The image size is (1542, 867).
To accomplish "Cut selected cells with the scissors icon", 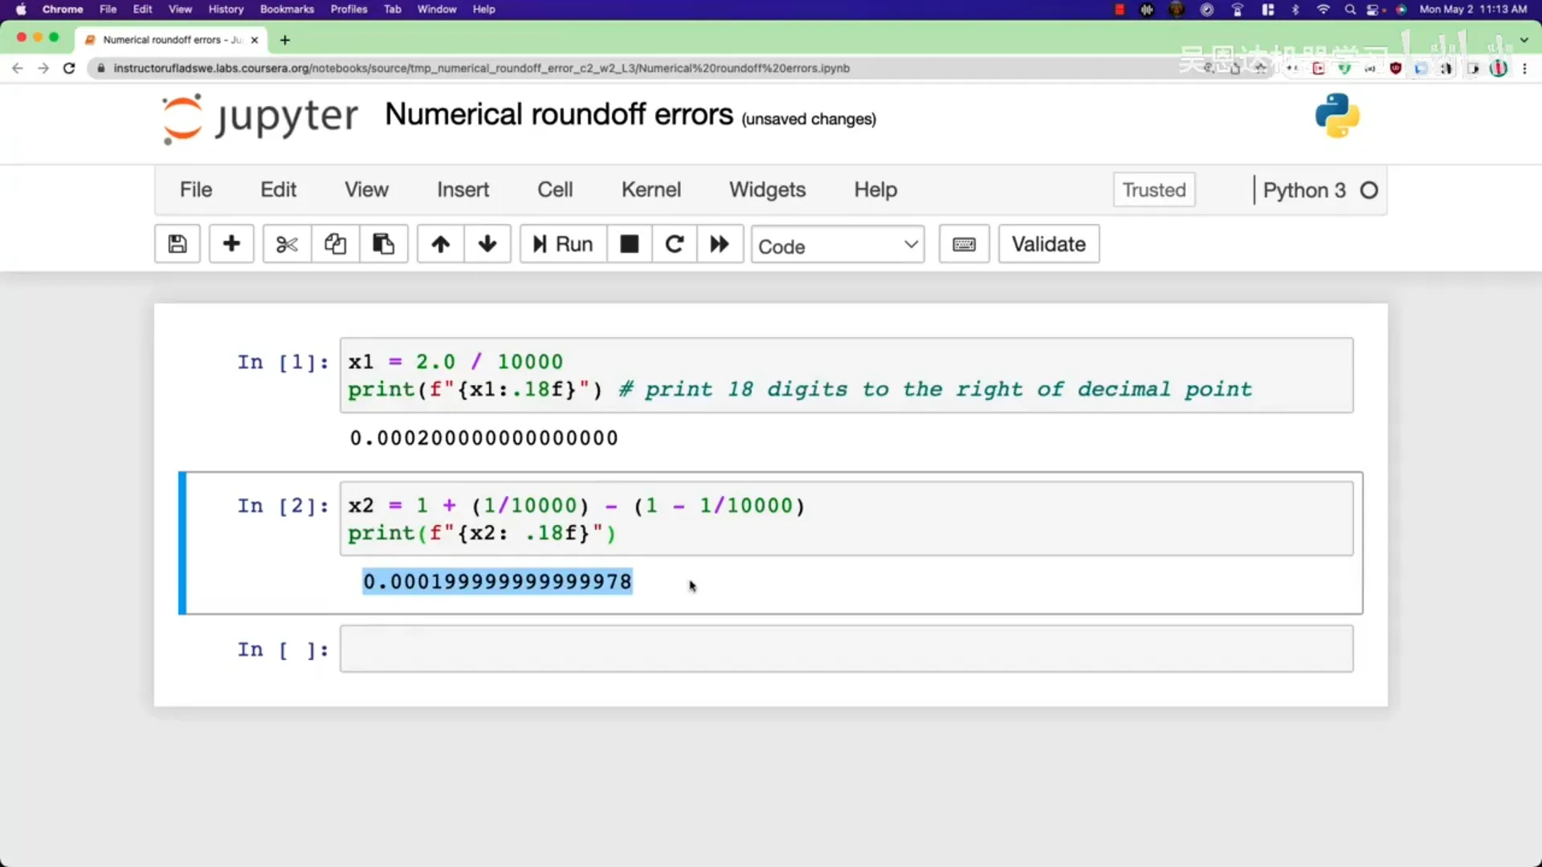I will click(287, 244).
